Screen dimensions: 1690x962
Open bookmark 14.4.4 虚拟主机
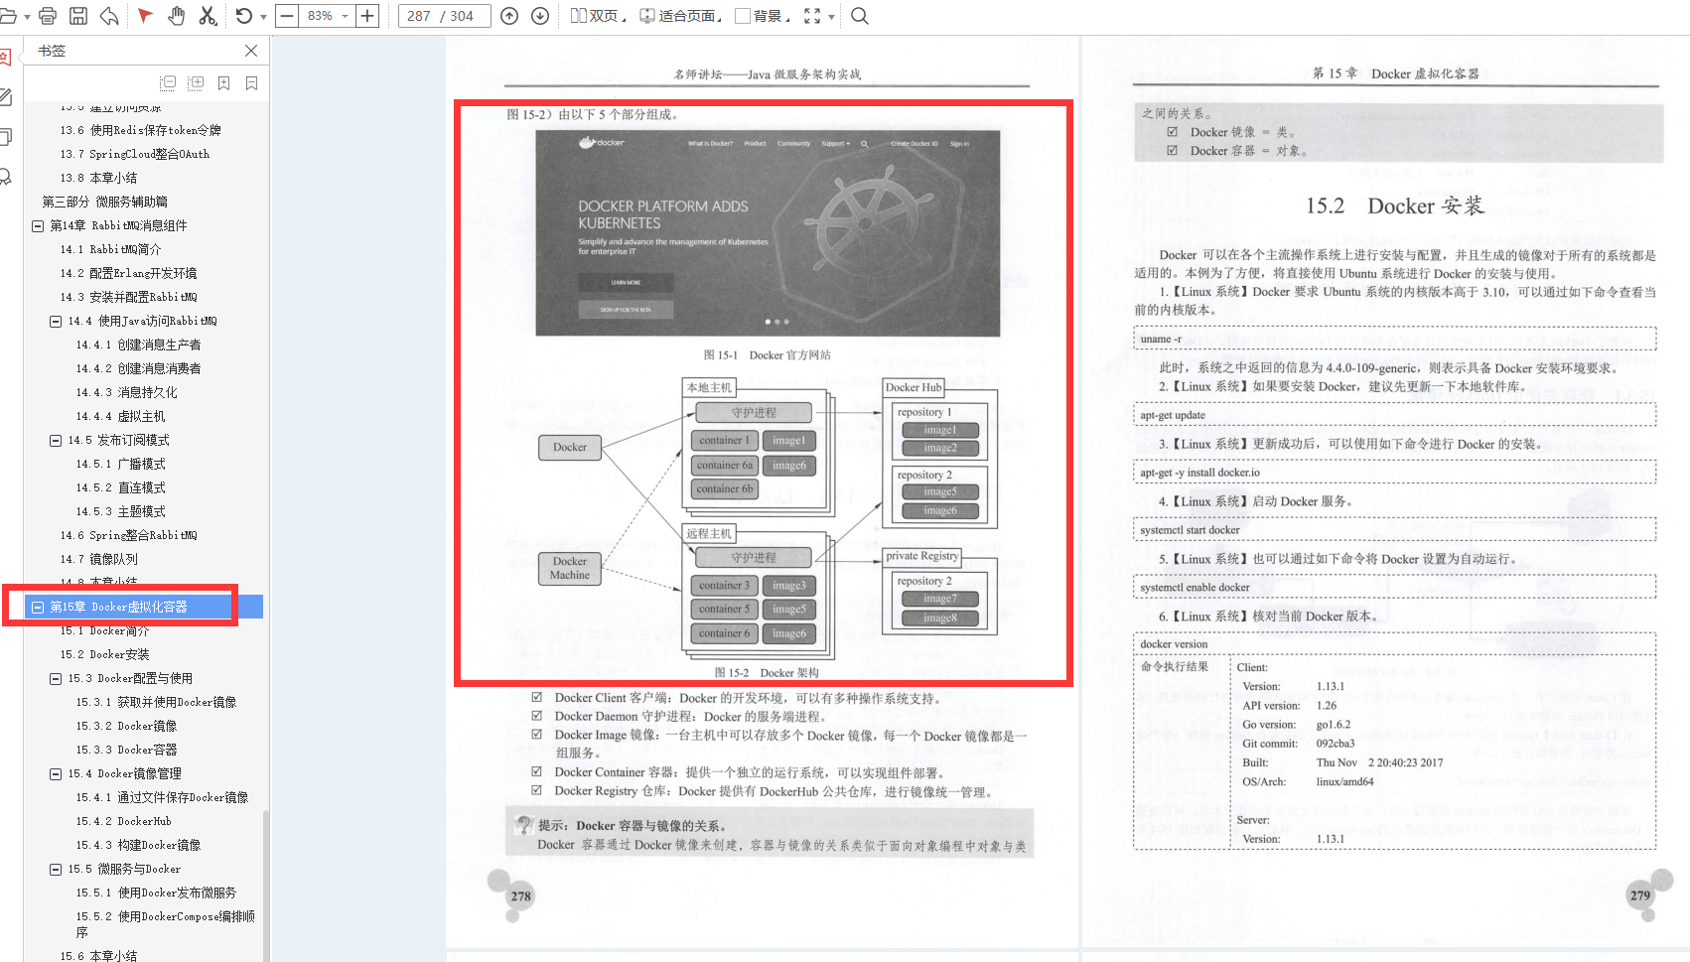120,416
